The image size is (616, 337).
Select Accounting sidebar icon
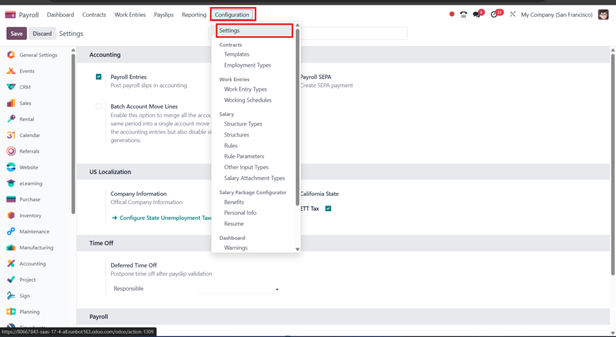11,264
